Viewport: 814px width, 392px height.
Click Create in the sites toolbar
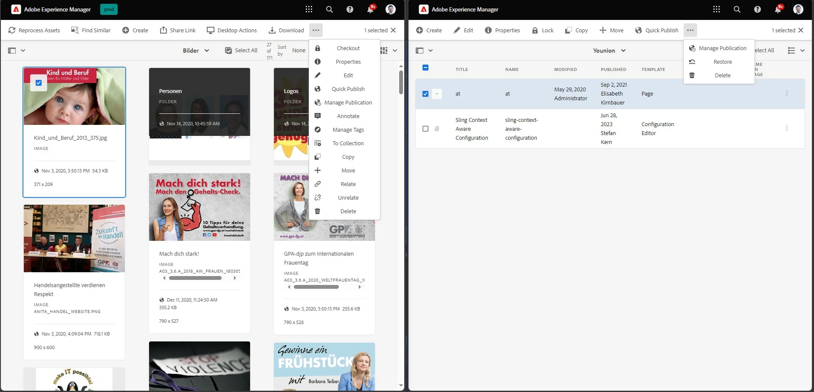pyautogui.click(x=429, y=30)
